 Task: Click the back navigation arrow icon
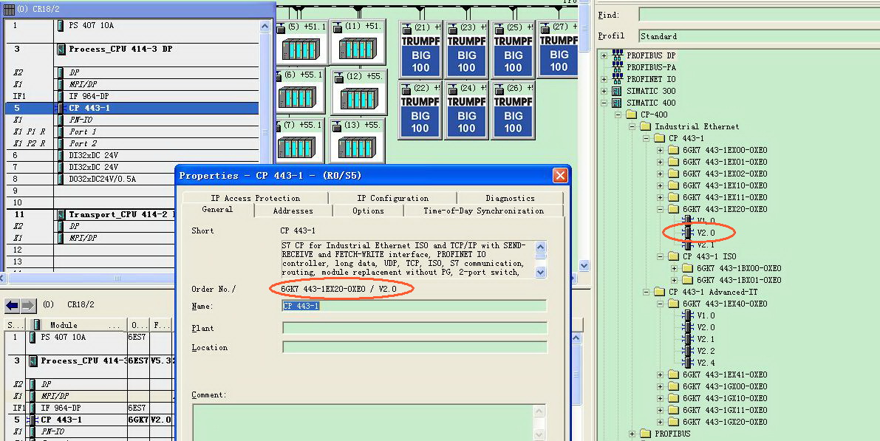click(13, 305)
